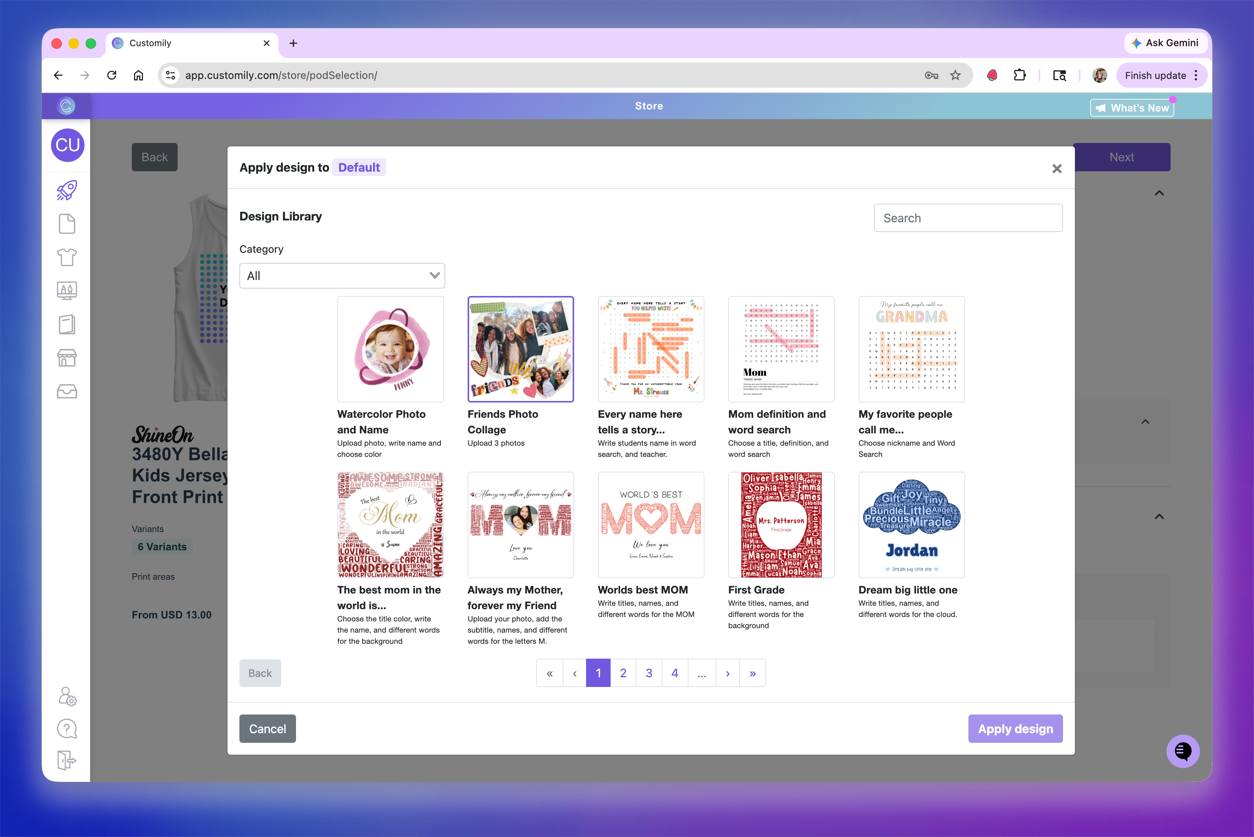Click the logout door icon

pyautogui.click(x=67, y=760)
